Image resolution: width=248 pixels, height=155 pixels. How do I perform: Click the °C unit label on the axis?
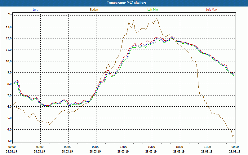coord(10,14)
